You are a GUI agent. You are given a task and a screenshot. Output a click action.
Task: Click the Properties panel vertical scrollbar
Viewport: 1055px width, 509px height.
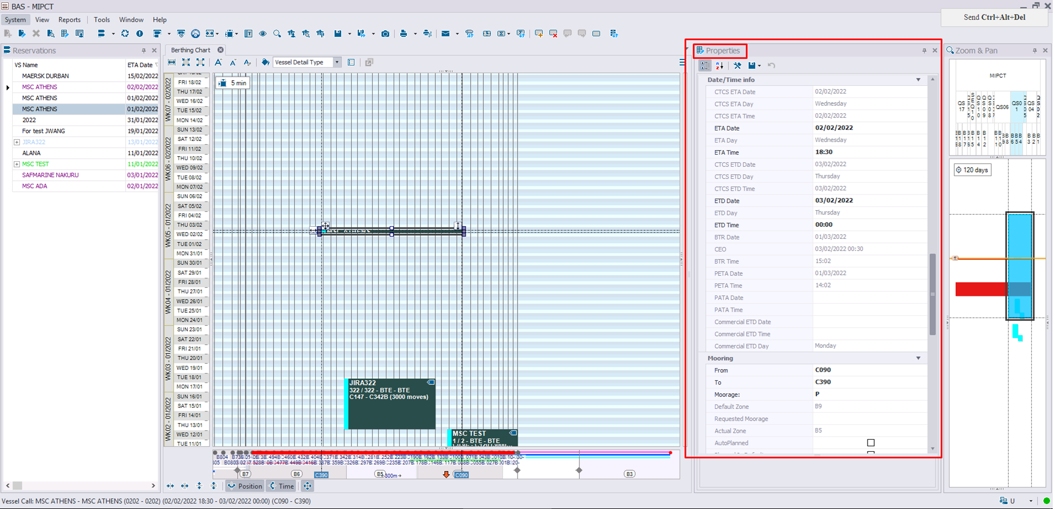pos(933,294)
